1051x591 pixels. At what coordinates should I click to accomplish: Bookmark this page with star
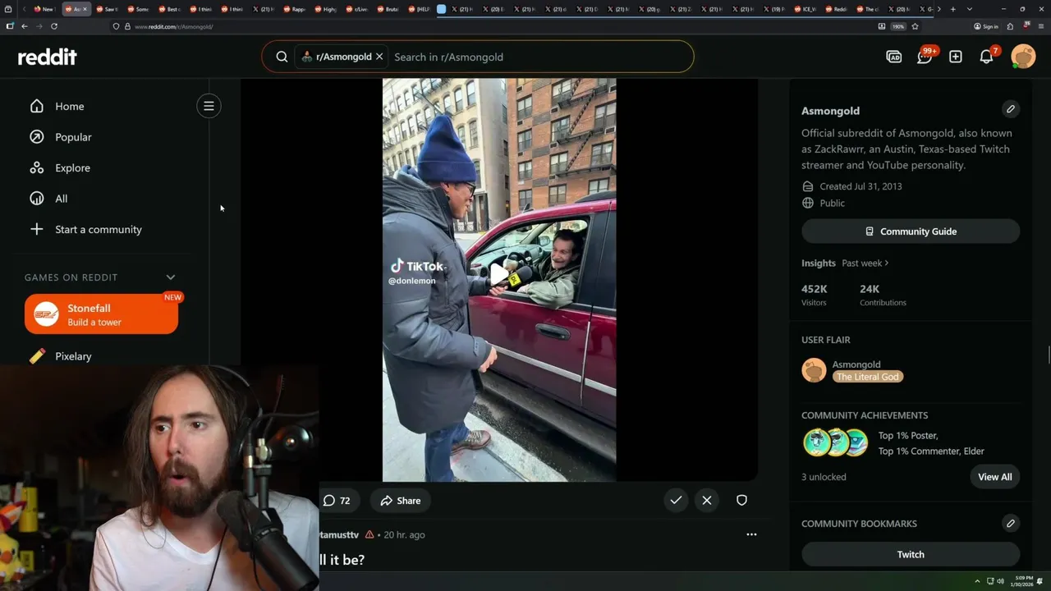915,26
